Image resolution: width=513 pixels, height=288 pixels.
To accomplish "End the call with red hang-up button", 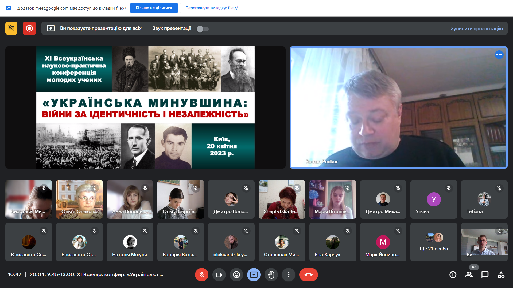I will click(308, 275).
